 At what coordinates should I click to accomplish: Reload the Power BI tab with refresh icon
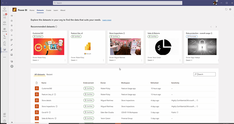(226, 9)
